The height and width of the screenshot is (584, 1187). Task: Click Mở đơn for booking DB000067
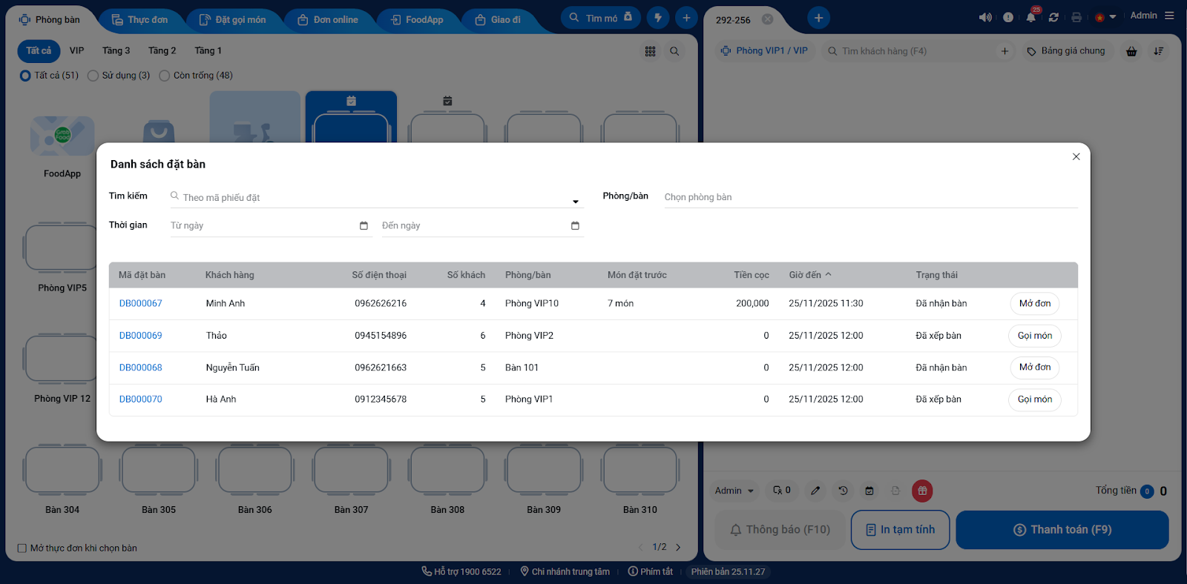[1035, 303]
